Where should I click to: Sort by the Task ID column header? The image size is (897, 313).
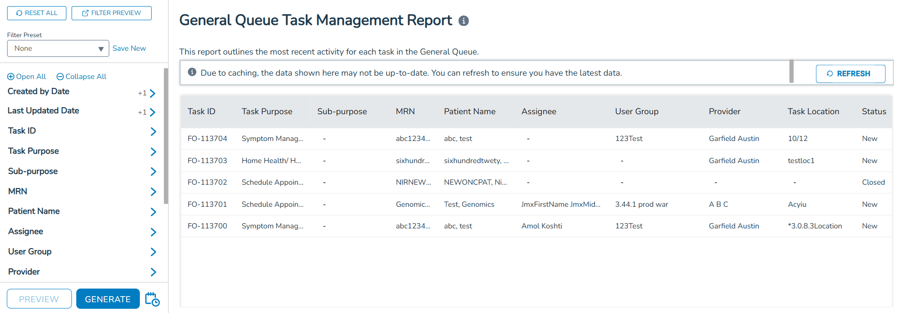(x=201, y=111)
